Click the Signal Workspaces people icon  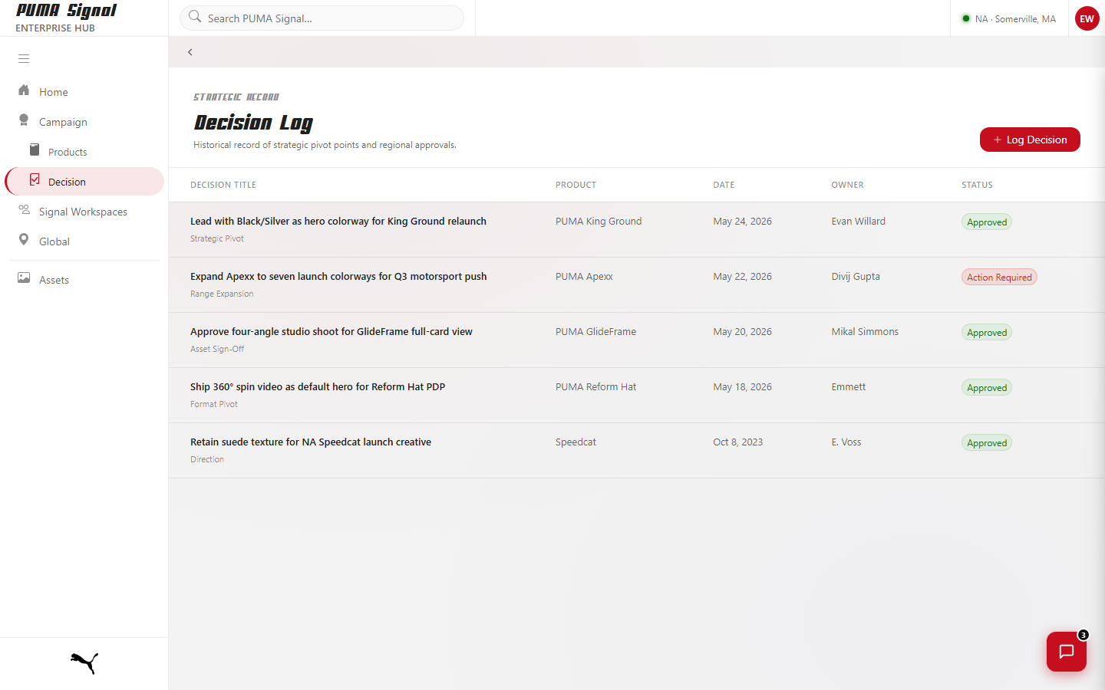click(x=24, y=210)
